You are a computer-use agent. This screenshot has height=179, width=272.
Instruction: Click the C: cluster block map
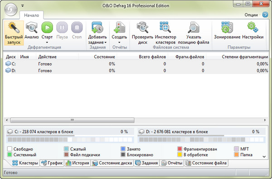coord(70,139)
